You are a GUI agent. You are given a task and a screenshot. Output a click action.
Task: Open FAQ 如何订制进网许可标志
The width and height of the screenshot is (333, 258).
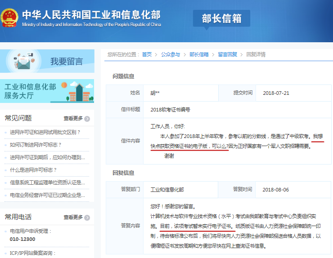[36, 145]
